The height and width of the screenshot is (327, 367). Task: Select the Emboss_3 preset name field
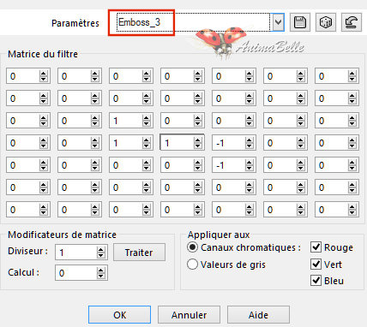coord(193,22)
